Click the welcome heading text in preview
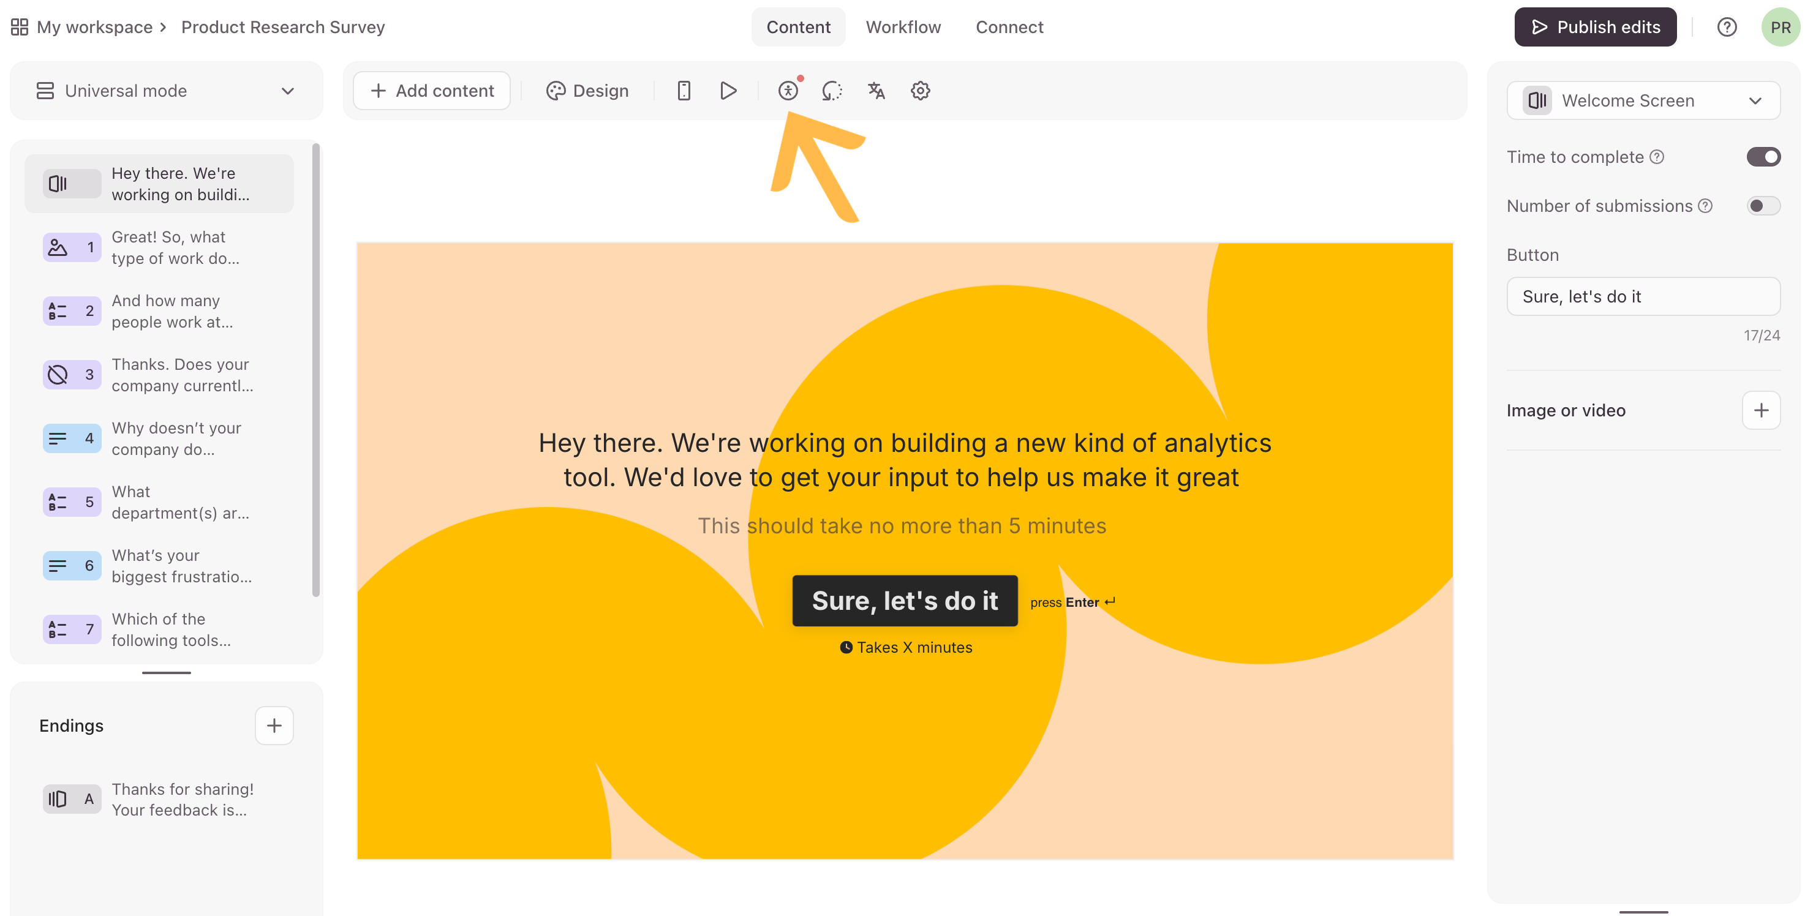The width and height of the screenshot is (1813, 916). (905, 459)
